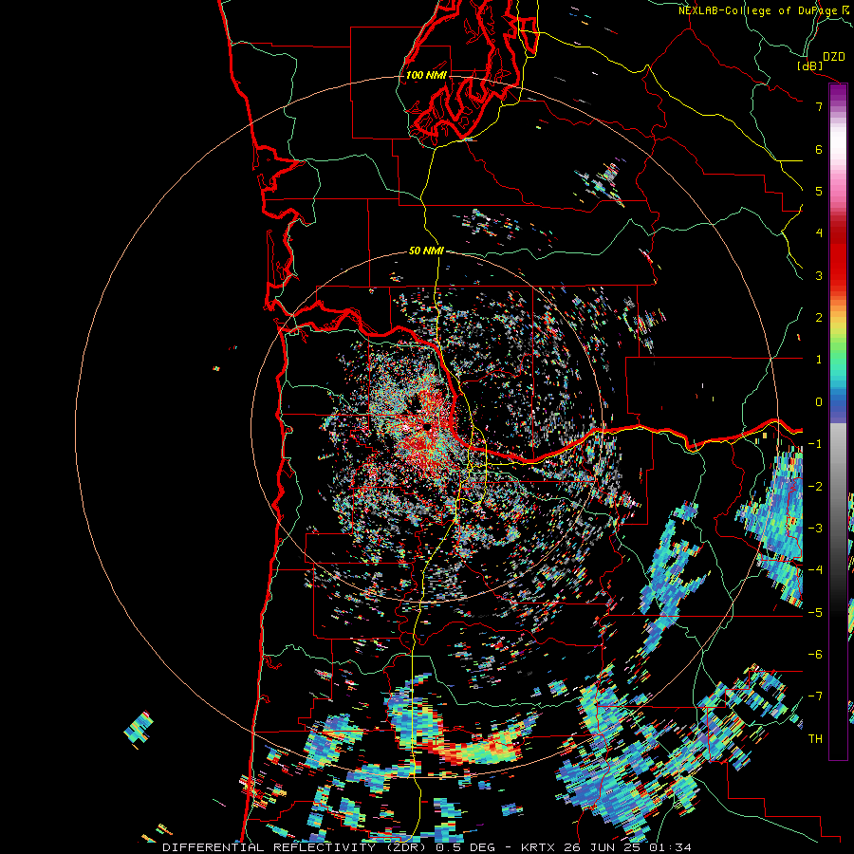This screenshot has height=854, width=854.
Task: Click the -7 tick on color scale
Action: (x=815, y=696)
